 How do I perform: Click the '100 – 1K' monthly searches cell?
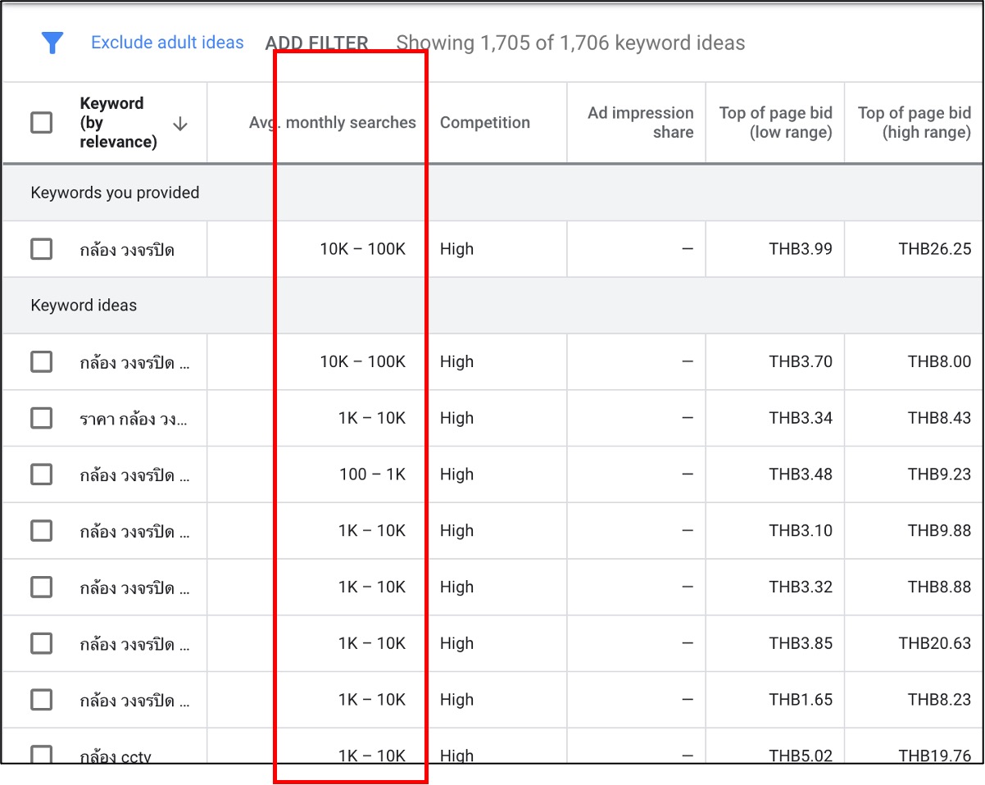click(x=373, y=474)
